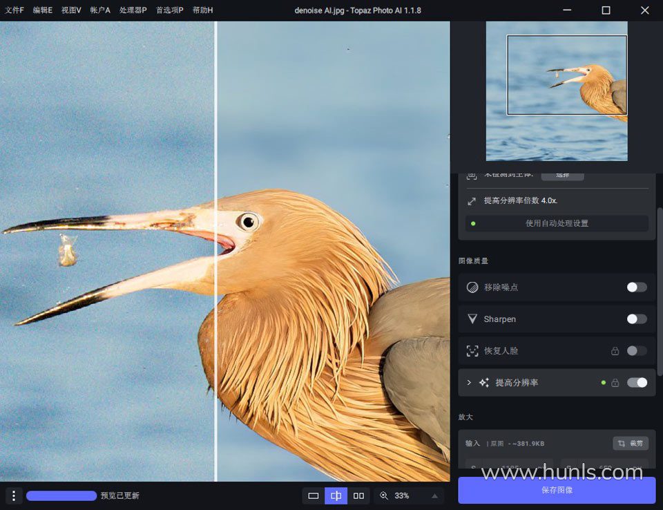Click the input size ~381.9KB text

coord(528,444)
